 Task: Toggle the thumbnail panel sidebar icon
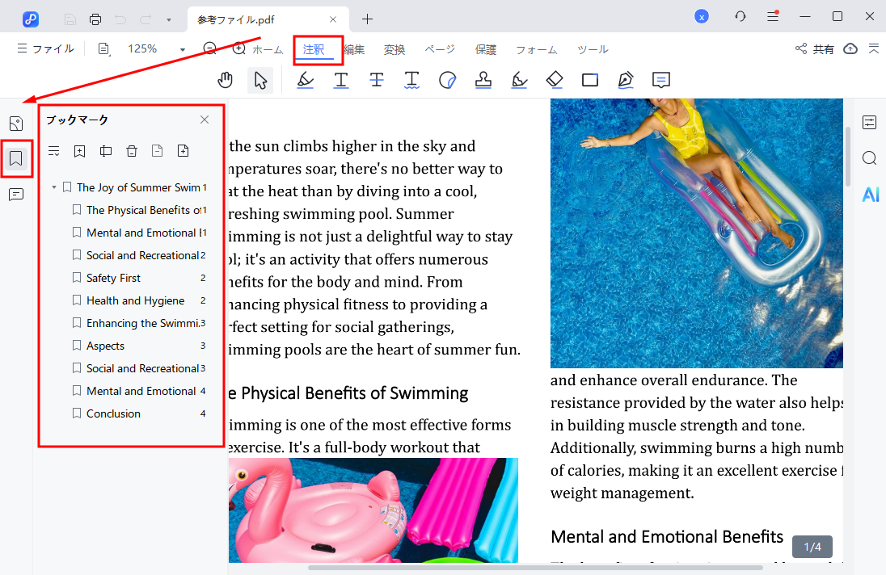15,124
